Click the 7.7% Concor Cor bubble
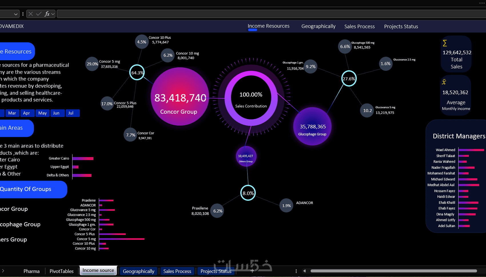 click(131, 135)
